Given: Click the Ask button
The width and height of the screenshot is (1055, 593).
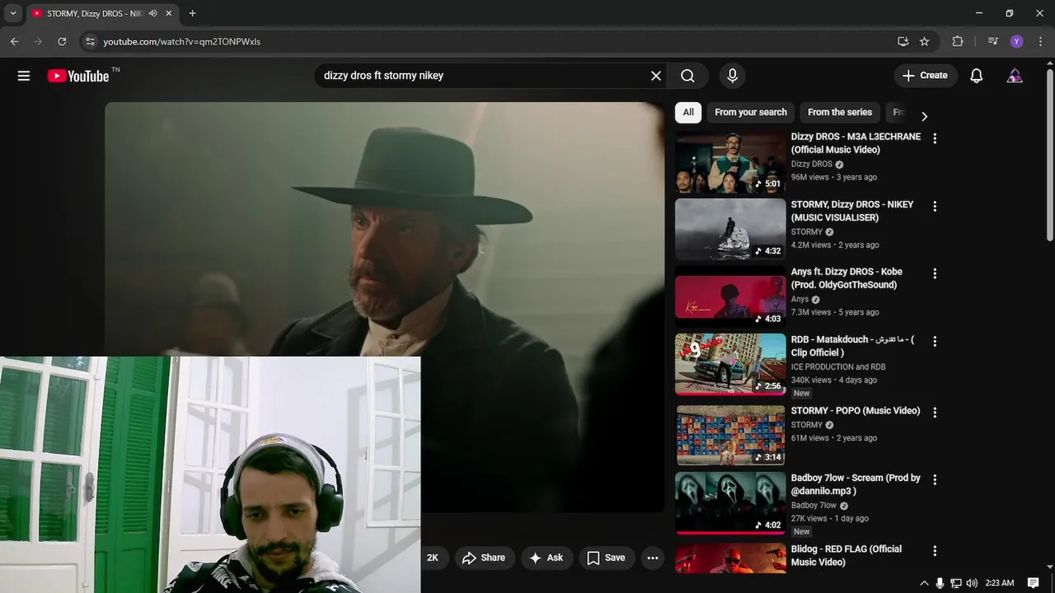Looking at the screenshot, I should [546, 558].
